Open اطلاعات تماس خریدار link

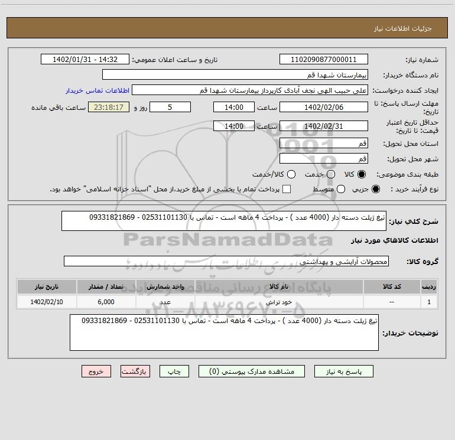pyautogui.click(x=97, y=90)
